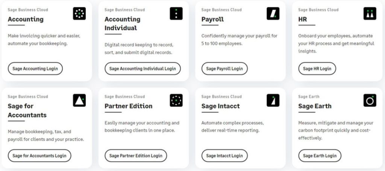This screenshot has height=171, width=385.
Task: Click Sage Earth Login button
Action: pos(320,156)
